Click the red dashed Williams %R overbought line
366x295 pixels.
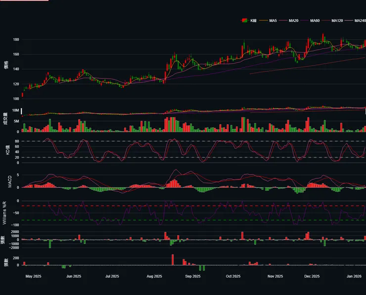pos(194,206)
